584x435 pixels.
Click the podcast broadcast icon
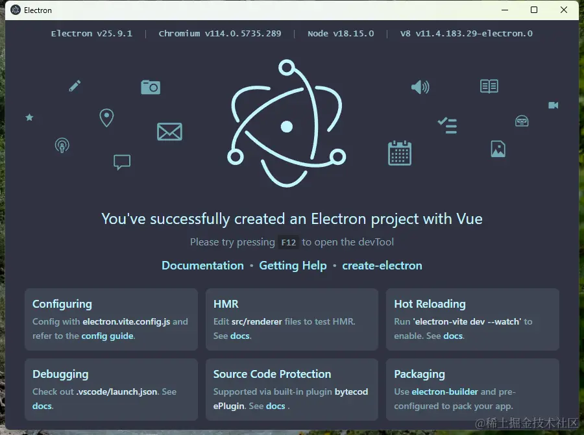tap(62, 145)
